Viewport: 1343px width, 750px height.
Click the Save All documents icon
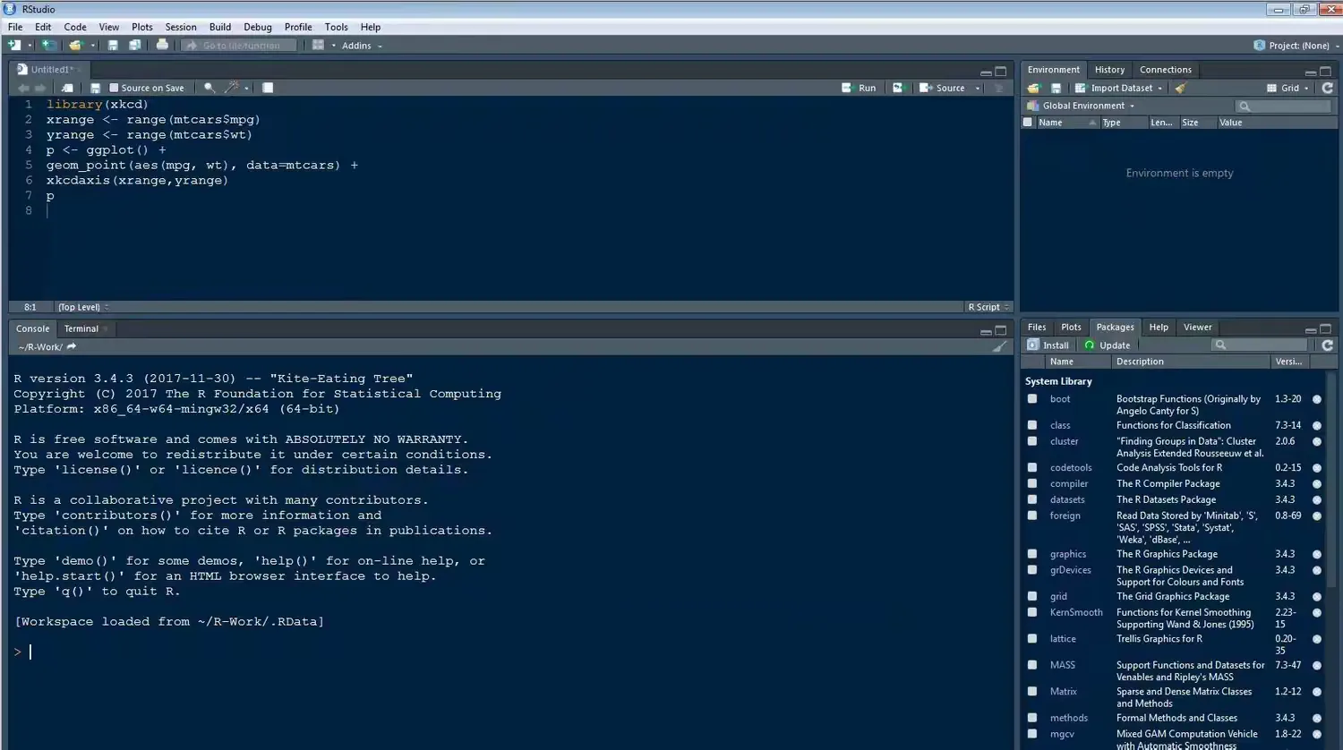click(x=134, y=45)
